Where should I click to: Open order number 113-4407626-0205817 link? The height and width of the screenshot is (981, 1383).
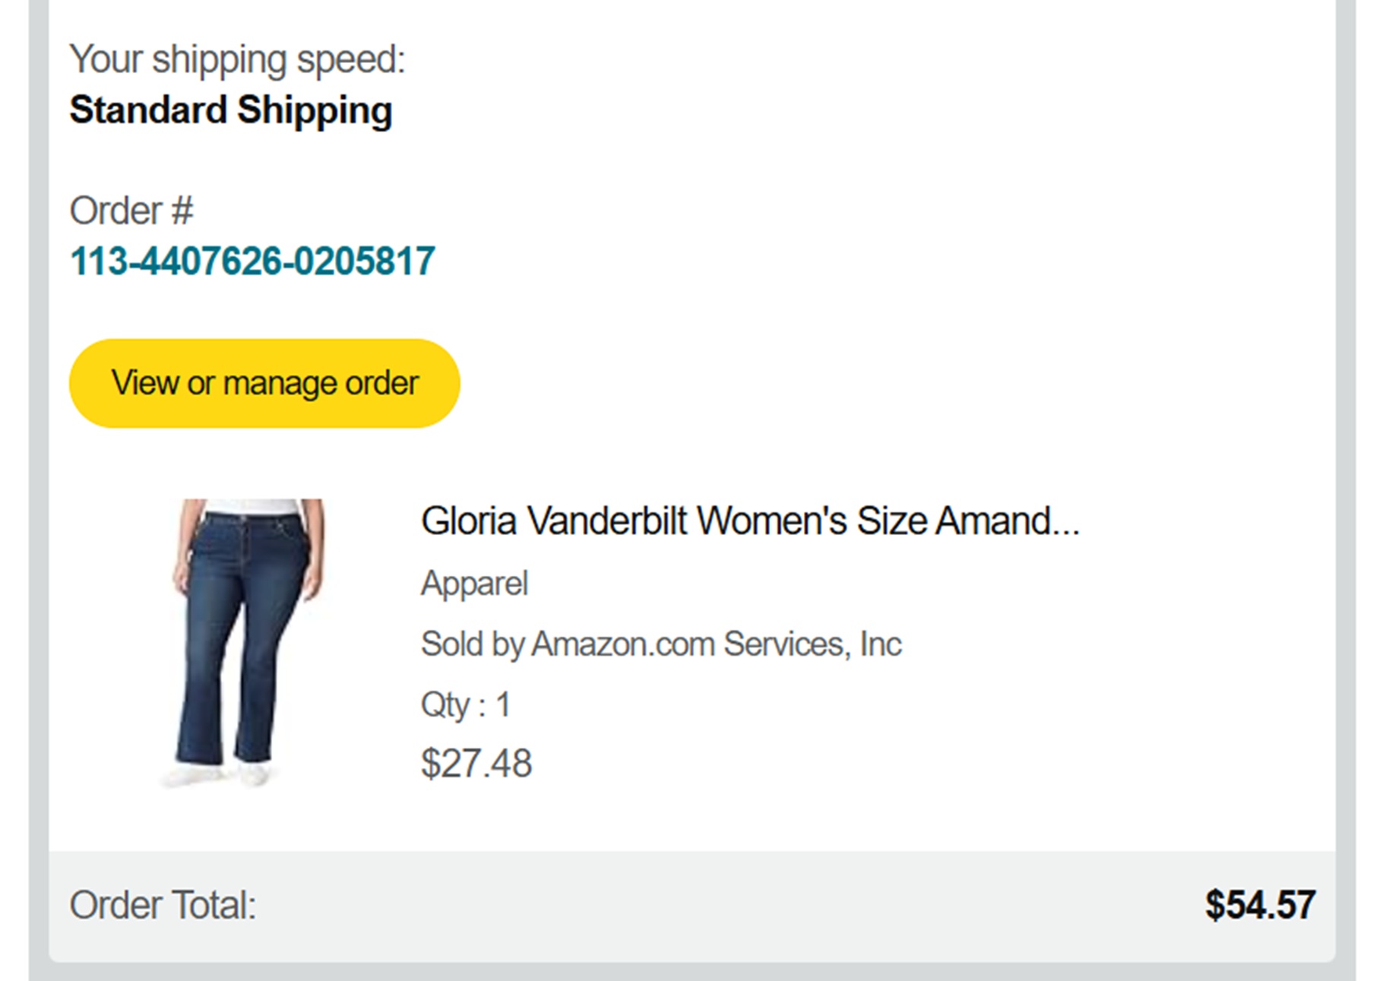(x=252, y=261)
